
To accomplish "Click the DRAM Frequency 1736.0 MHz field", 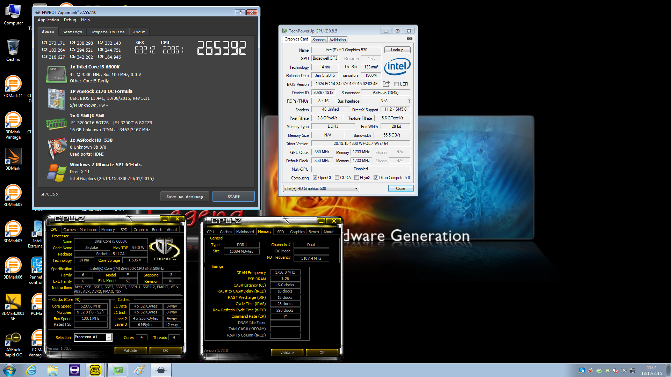I will click(285, 272).
